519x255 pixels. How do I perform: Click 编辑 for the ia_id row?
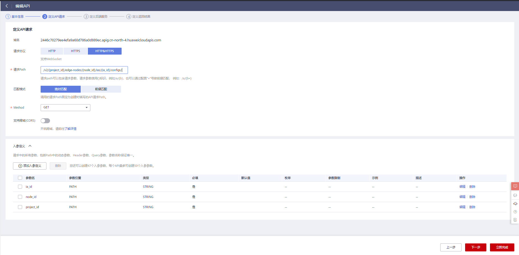[462, 187]
